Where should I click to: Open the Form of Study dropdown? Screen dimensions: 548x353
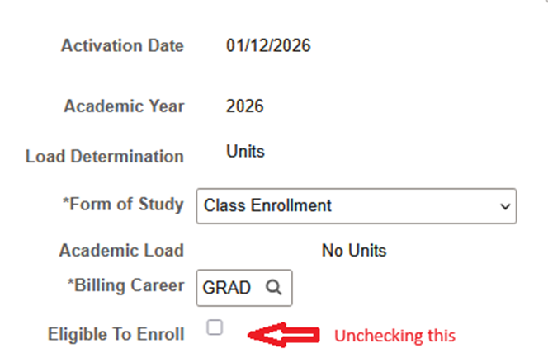click(x=356, y=205)
